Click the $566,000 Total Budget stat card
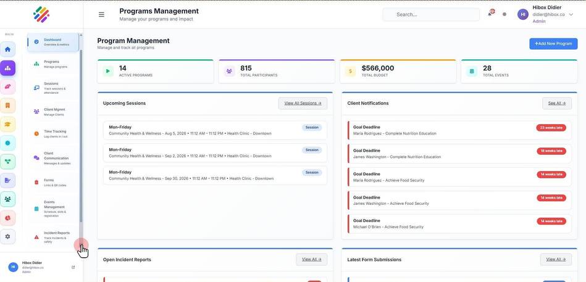This screenshot has height=282, width=586. [398, 71]
